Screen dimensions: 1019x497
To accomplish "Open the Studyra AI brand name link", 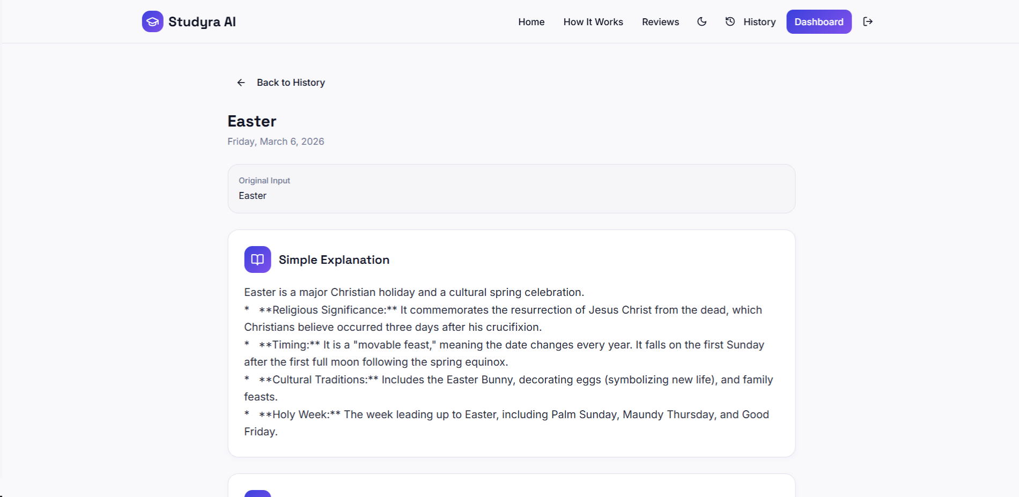I will (202, 22).
